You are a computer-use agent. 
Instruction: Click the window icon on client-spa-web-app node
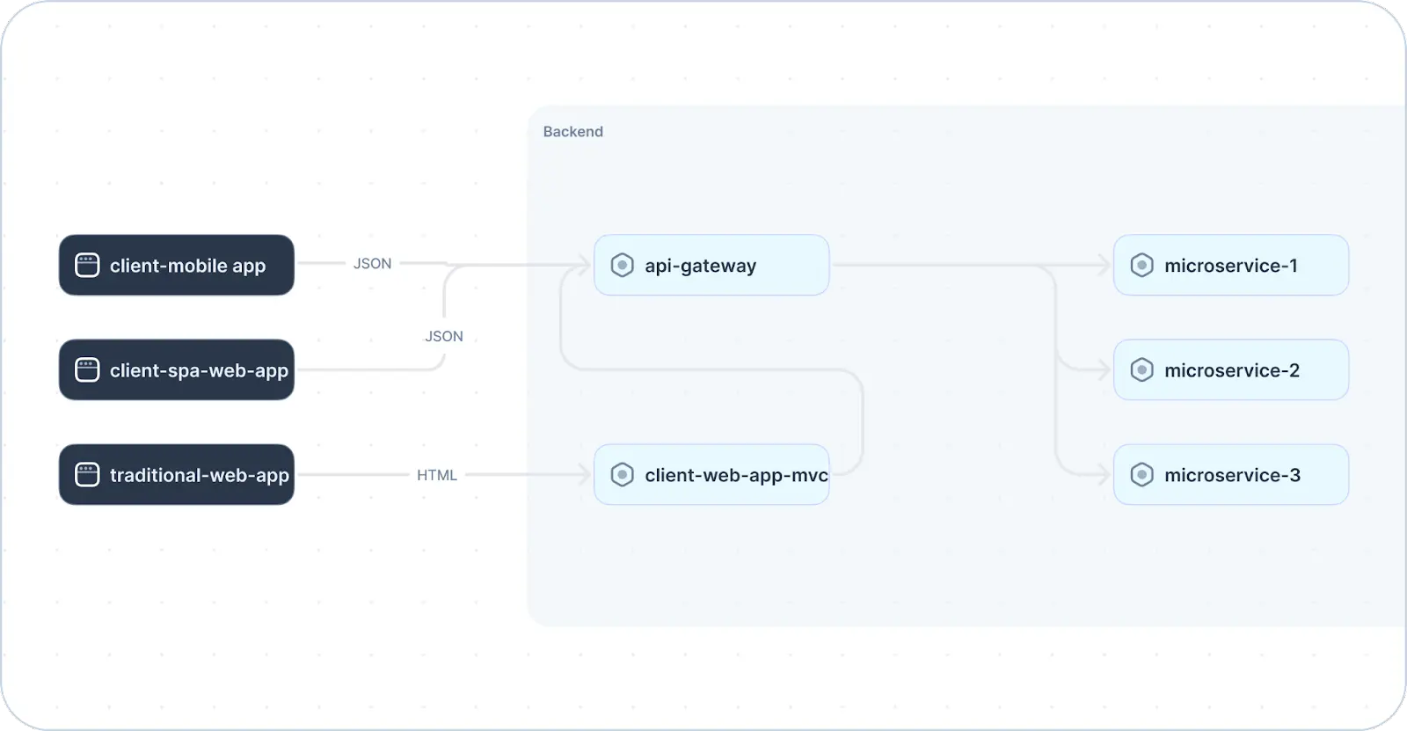coord(87,370)
